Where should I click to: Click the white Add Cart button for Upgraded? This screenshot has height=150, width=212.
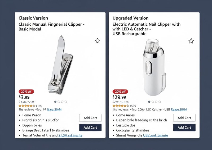pyautogui.click(x=184, y=118)
